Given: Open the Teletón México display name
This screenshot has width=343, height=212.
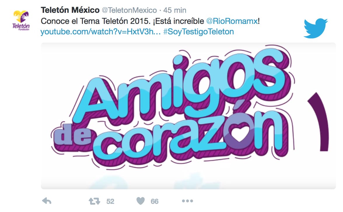Looking at the screenshot, I should coord(70,10).
